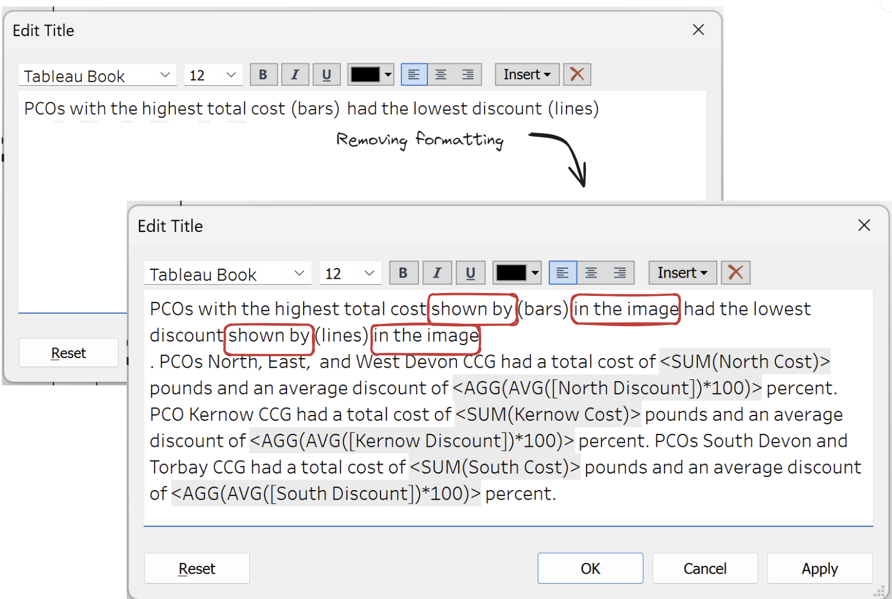Open Tableau Book font dropdown in front dialog
The height and width of the screenshot is (599, 892).
(x=227, y=273)
